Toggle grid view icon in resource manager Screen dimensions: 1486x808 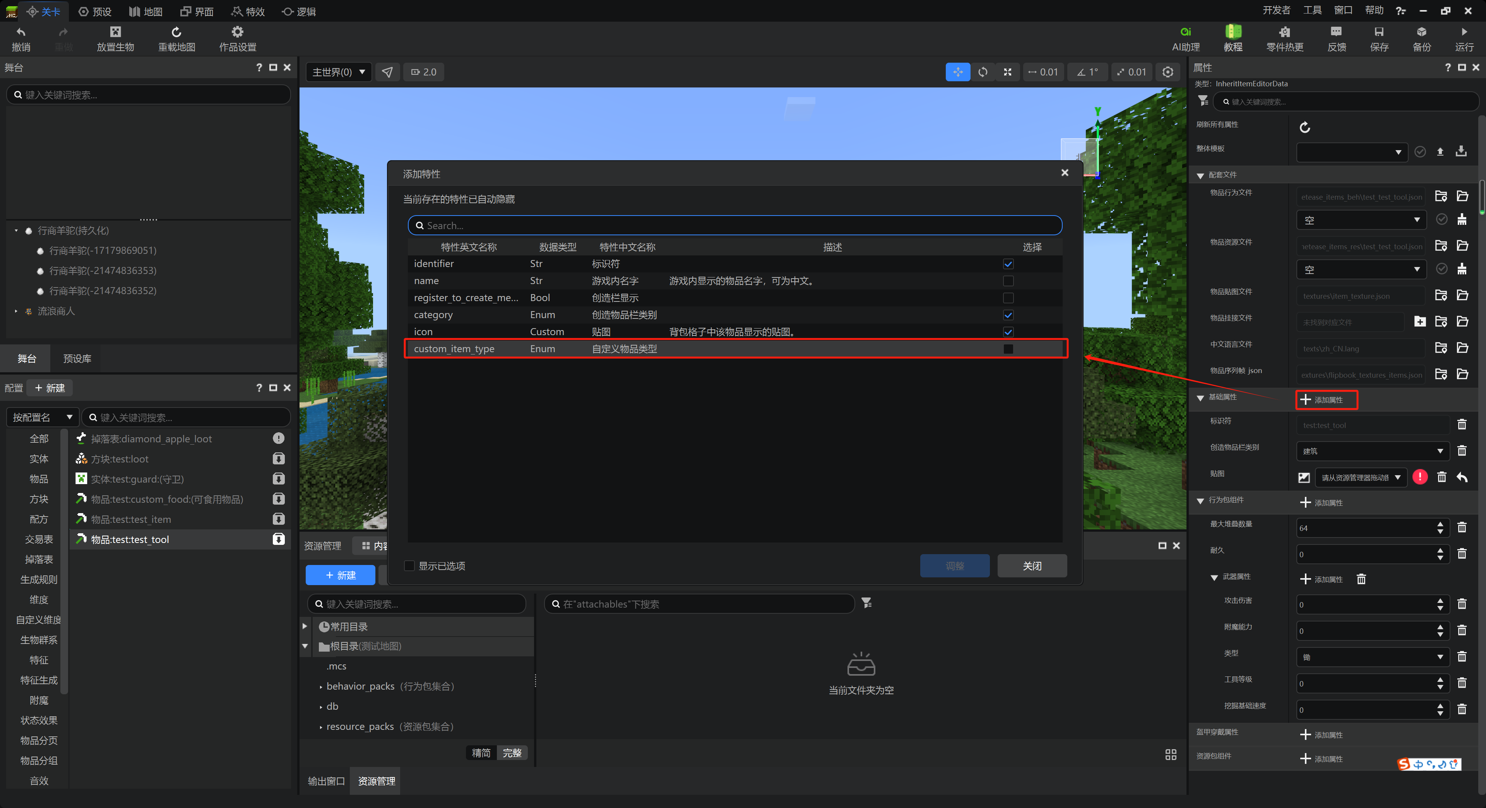(1171, 754)
